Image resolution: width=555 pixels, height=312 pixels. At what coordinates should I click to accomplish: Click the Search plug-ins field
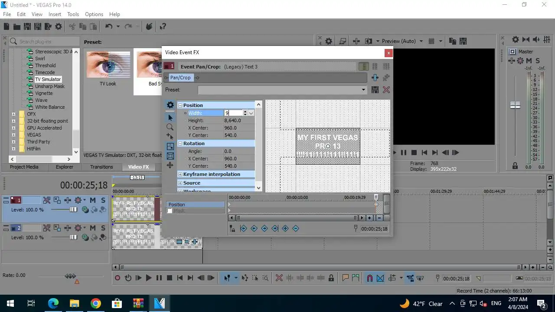(x=44, y=42)
